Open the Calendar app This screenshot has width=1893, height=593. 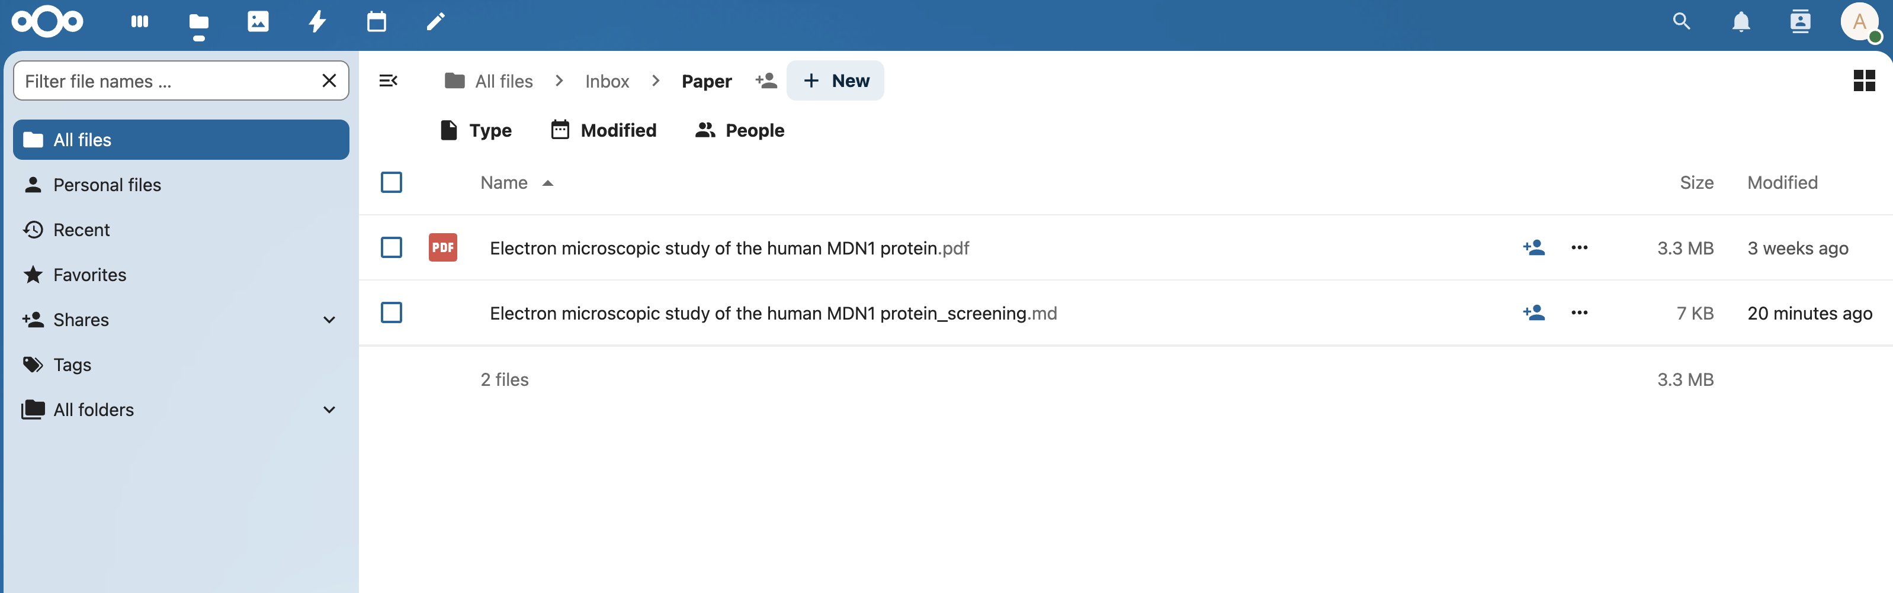click(377, 22)
